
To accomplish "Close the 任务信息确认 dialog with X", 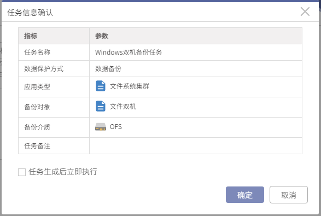I will click(305, 11).
